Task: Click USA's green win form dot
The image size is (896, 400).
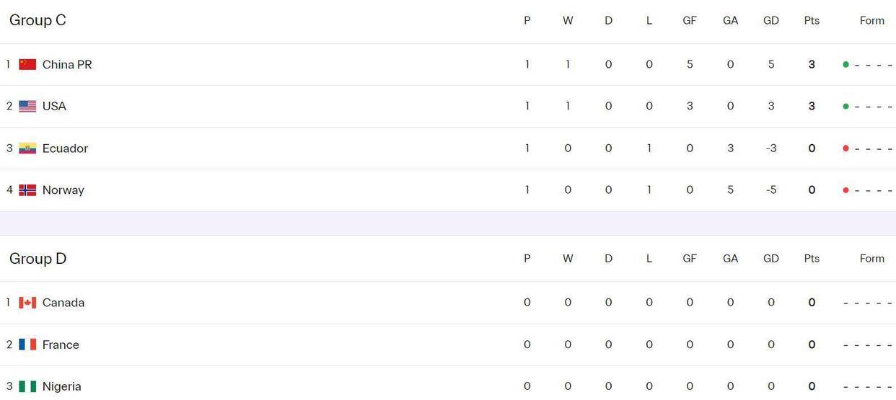Action: click(846, 106)
